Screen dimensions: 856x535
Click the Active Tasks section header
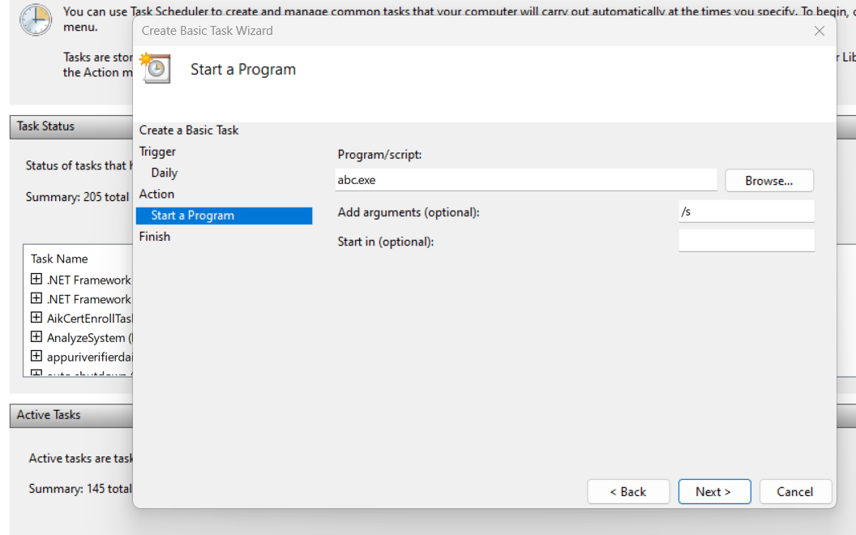(x=71, y=416)
